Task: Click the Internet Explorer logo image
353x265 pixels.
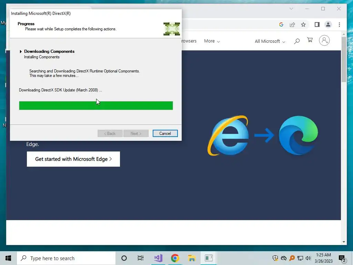Action: pos(228,136)
